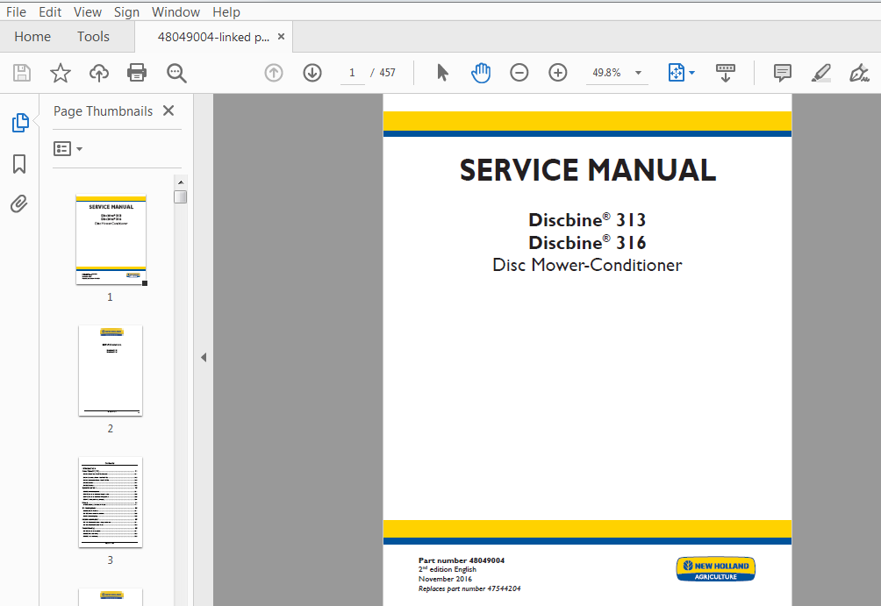Click the Part number 48049004 text
This screenshot has height=606, width=881.
[x=462, y=560]
